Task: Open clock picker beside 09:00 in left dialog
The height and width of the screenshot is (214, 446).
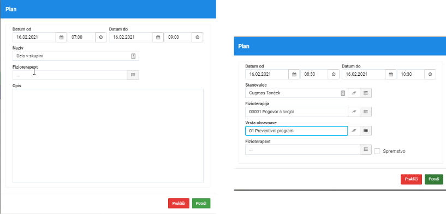Action: click(x=198, y=37)
